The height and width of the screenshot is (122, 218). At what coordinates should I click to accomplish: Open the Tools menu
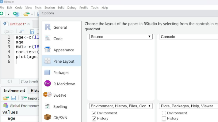[95, 8]
